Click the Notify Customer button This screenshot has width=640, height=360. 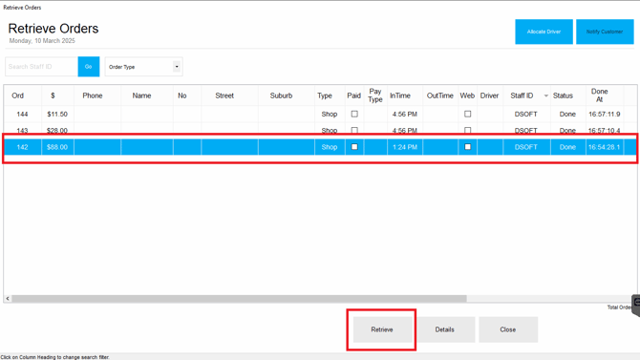605,32
